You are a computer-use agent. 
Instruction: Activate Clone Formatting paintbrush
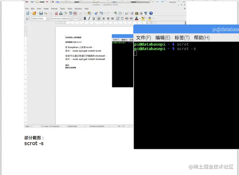pos(96,13)
